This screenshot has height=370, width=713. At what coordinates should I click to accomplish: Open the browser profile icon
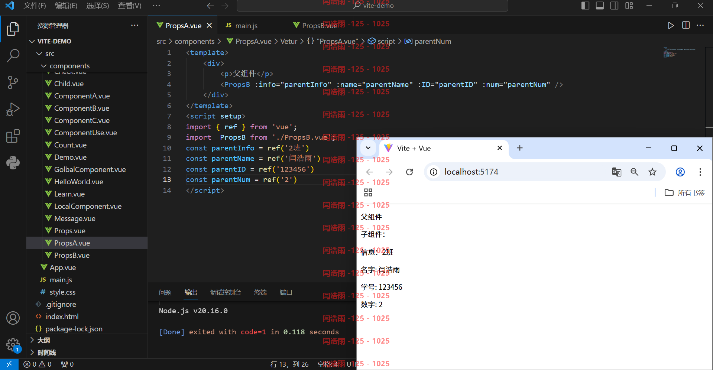point(680,172)
